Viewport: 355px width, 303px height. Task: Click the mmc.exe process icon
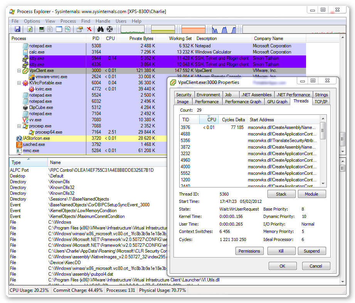coord(19,151)
